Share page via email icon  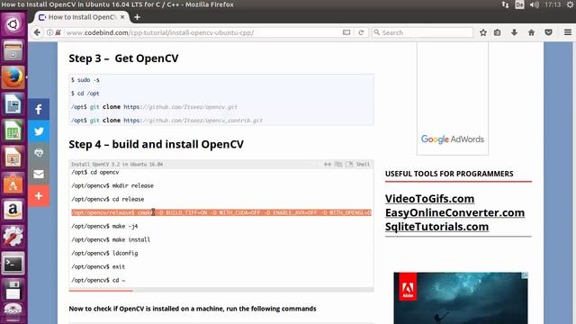click(39, 174)
